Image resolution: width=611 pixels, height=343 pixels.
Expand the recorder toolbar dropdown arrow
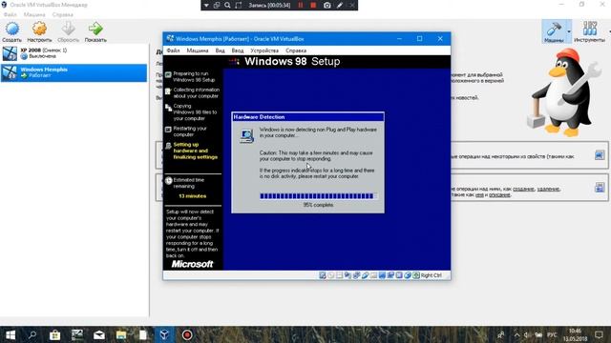tap(206, 5)
